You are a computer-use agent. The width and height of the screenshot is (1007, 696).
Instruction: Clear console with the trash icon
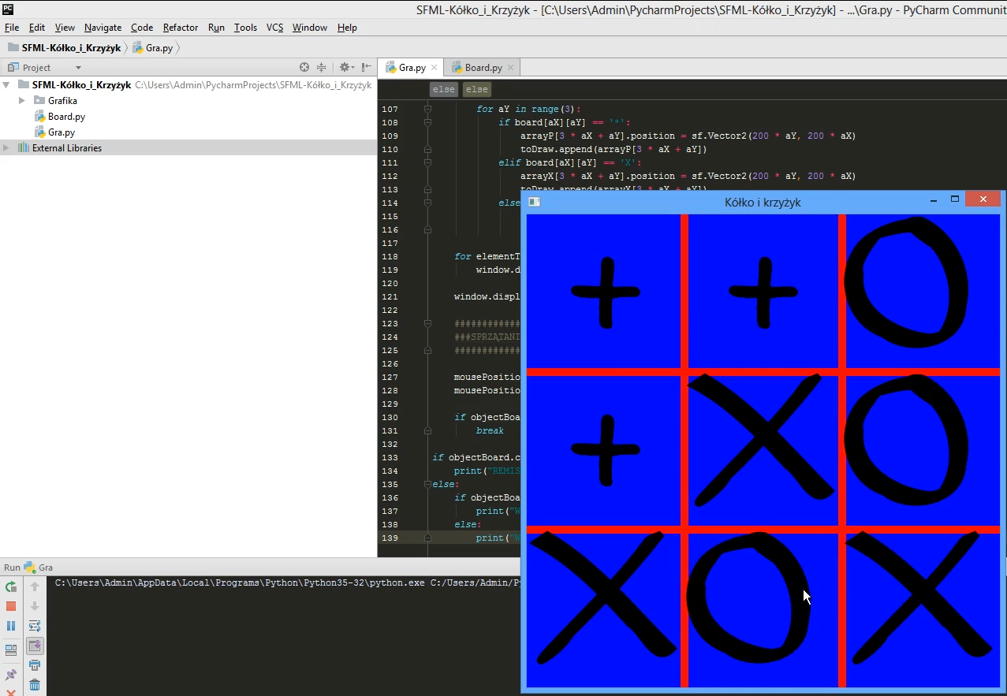click(x=35, y=685)
